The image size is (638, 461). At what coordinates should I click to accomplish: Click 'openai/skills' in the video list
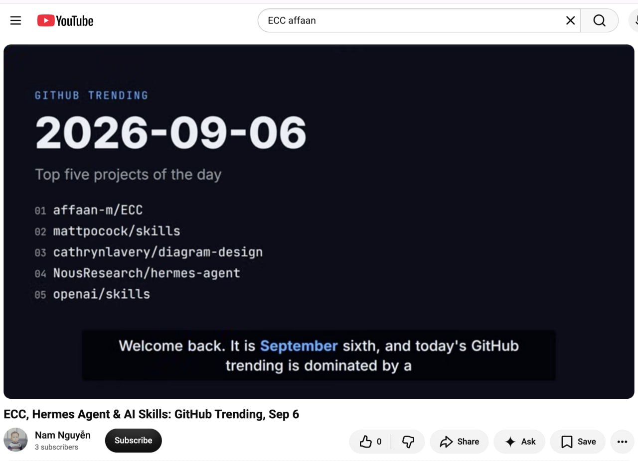[101, 294]
